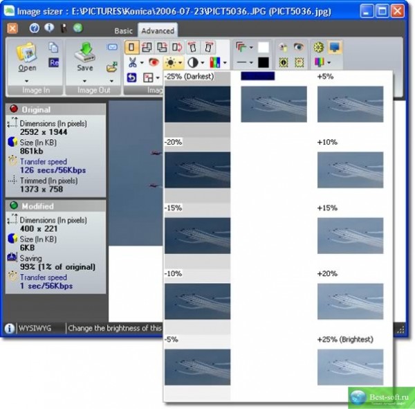Pick the white color swatch

click(264, 48)
